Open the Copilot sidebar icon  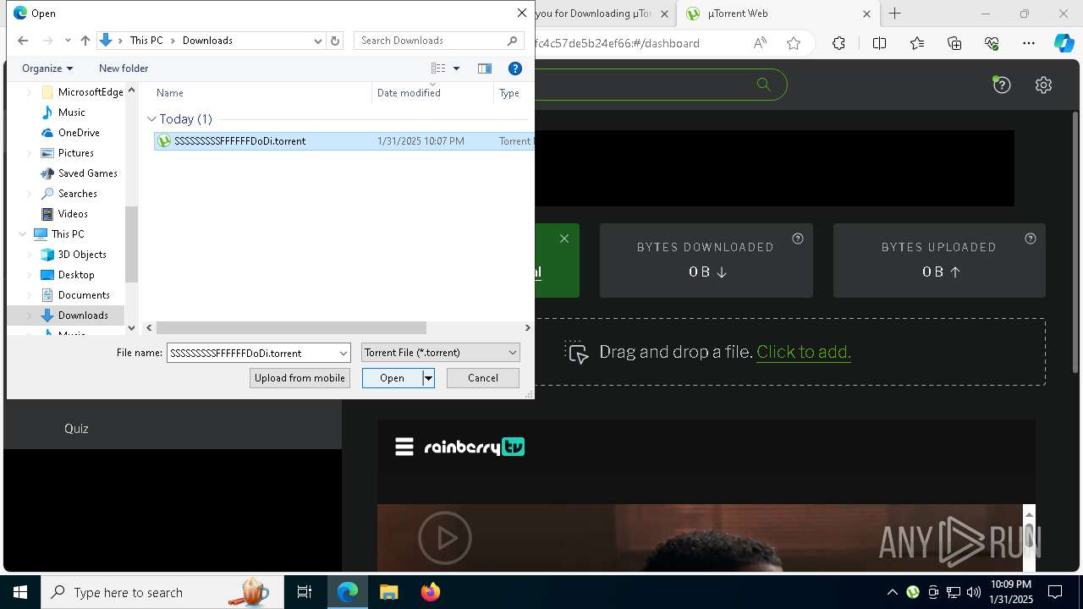[1064, 43]
